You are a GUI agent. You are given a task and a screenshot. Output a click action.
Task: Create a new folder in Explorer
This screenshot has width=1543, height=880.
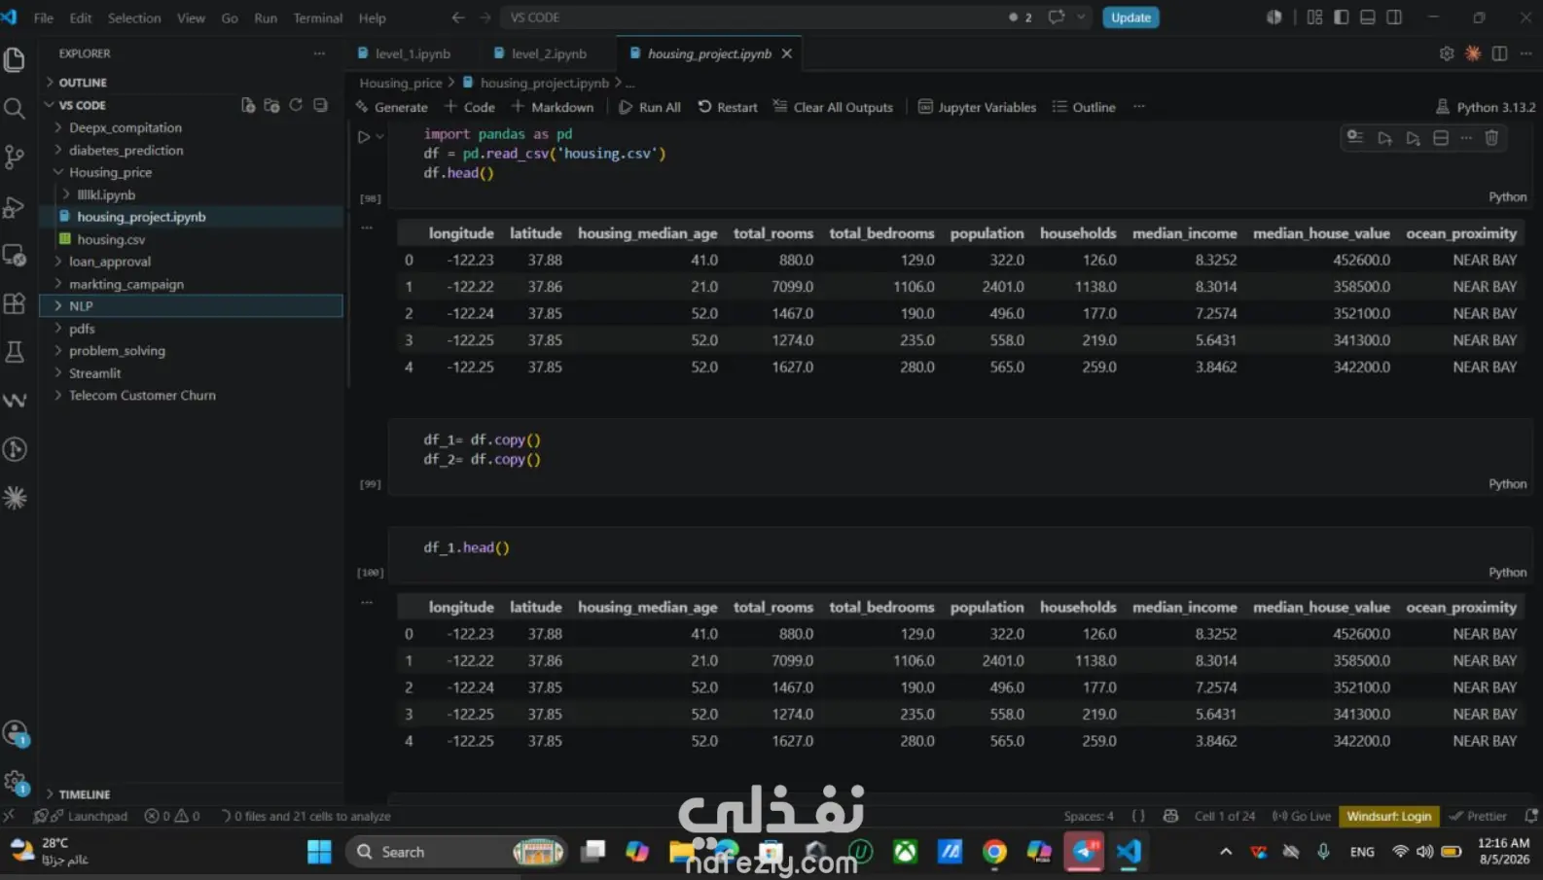(271, 105)
